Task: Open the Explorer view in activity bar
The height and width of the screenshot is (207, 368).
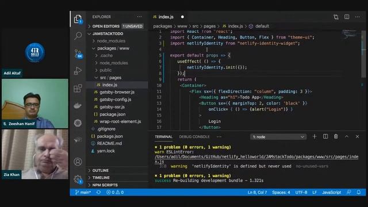Action: [x=78, y=19]
